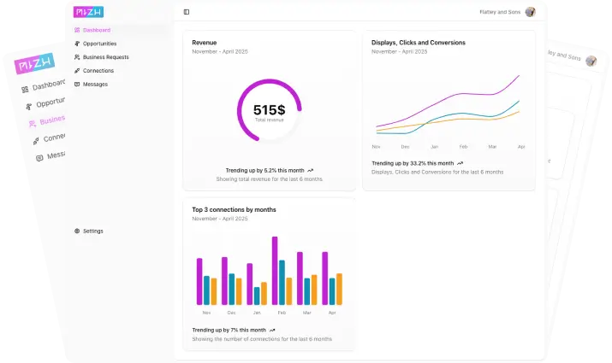Viewport: 612px width, 363px height.
Task: Click the Dashboard icon in the tilted back window
Action: pyautogui.click(x=25, y=90)
